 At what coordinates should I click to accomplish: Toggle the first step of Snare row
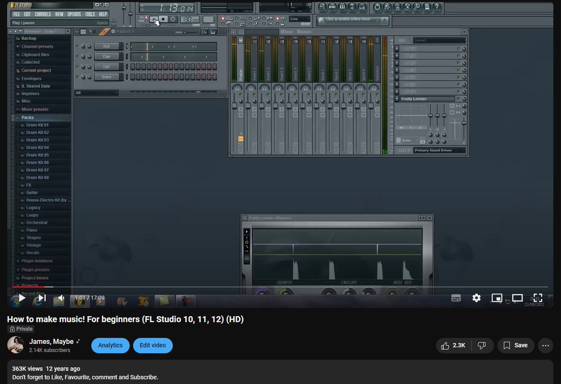click(x=132, y=77)
